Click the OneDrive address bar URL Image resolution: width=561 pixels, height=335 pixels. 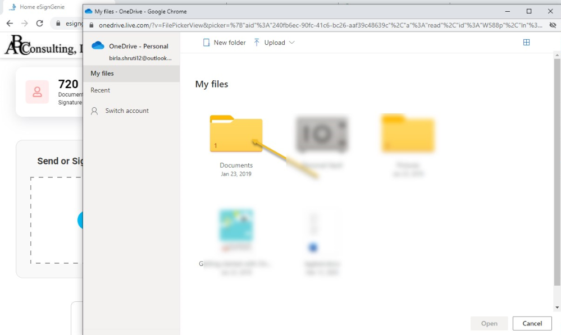coord(320,25)
